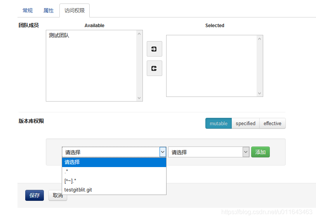Select the specified permission view
Image resolution: width=316 pixels, height=219 pixels.
(245, 123)
